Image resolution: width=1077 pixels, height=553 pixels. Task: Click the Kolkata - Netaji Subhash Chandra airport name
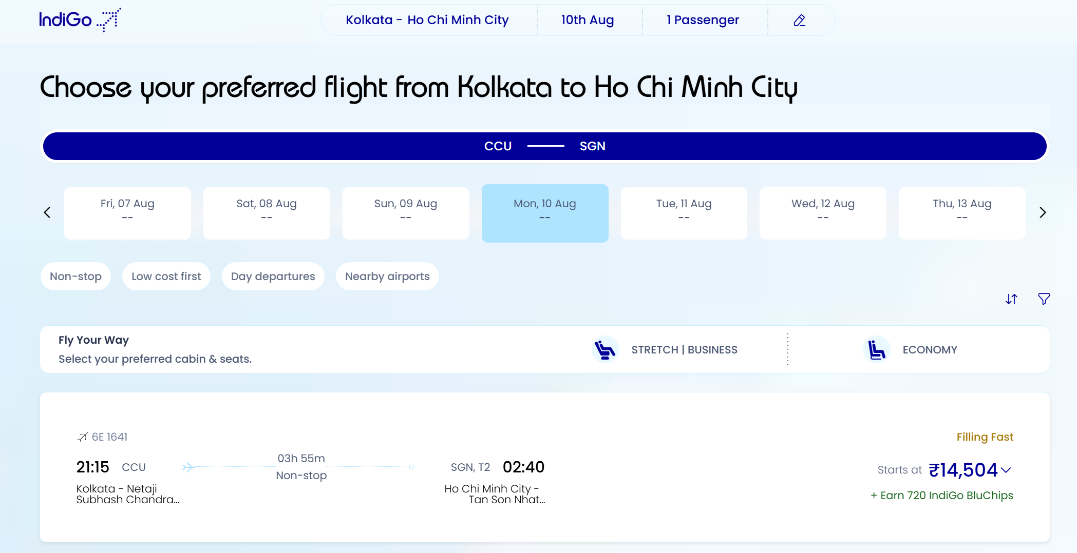[x=128, y=494]
